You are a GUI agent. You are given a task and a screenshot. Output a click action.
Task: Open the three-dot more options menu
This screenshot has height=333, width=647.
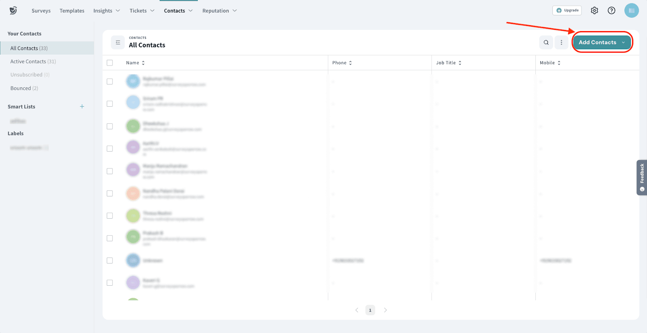[561, 42]
